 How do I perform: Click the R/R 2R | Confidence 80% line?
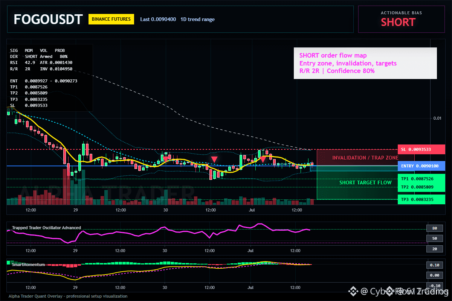337,71
